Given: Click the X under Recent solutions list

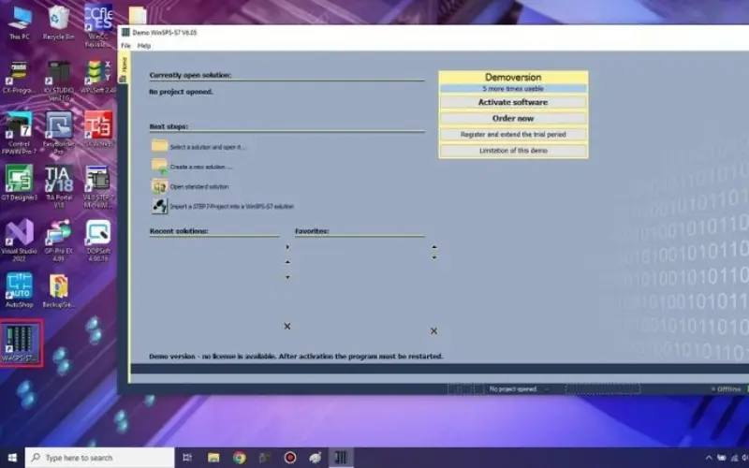Looking at the screenshot, I should (287, 326).
